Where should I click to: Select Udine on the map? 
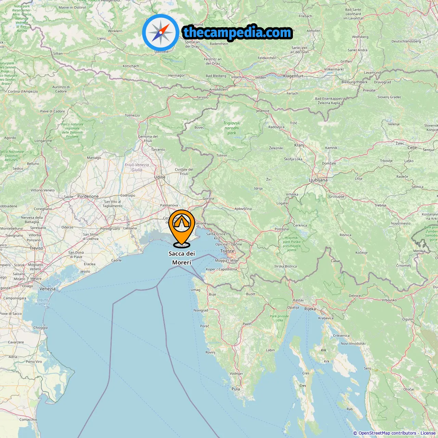[x=160, y=177]
